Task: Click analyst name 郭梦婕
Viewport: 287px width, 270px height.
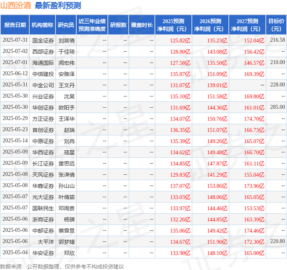Action: pyautogui.click(x=66, y=242)
